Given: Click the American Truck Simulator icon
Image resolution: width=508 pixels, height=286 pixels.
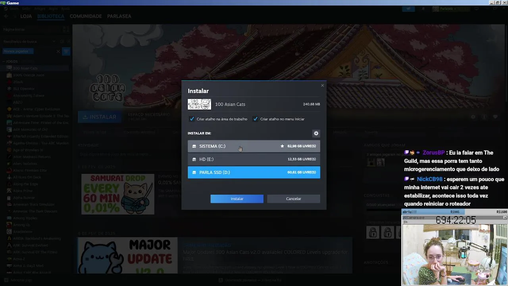Looking at the screenshot, I should point(9,204).
